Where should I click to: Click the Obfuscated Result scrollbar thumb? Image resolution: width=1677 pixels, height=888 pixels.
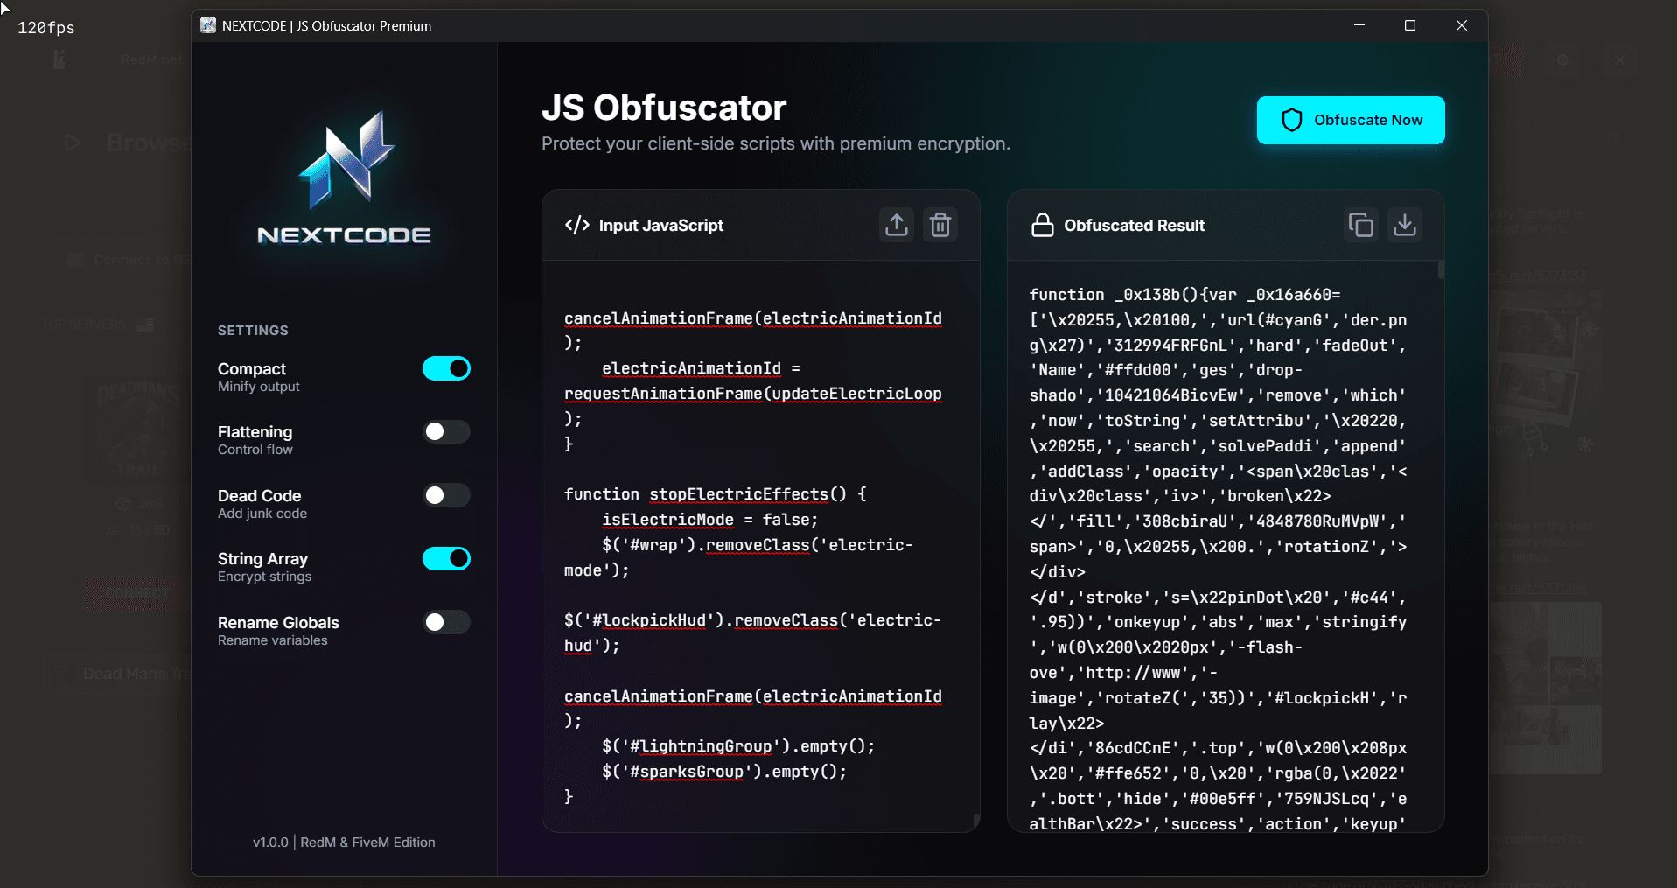(x=1440, y=269)
